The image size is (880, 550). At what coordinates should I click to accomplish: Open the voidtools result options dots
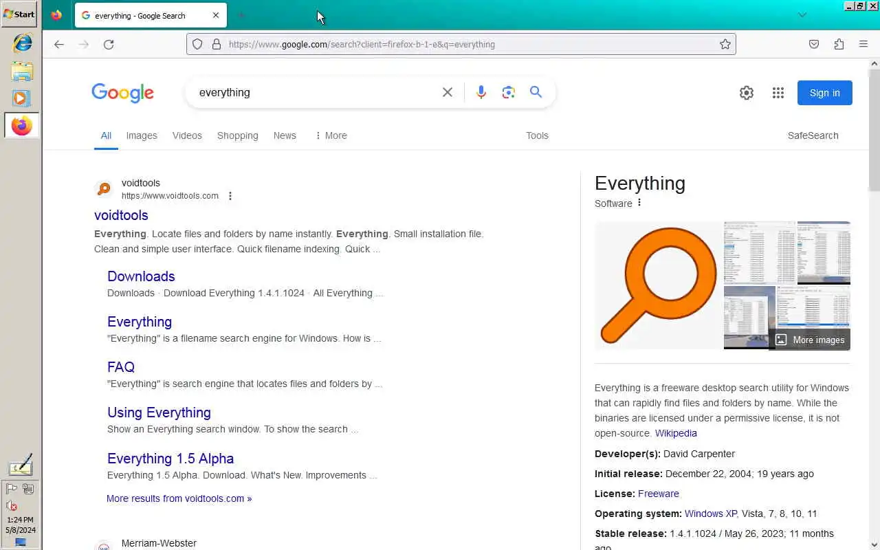click(230, 196)
